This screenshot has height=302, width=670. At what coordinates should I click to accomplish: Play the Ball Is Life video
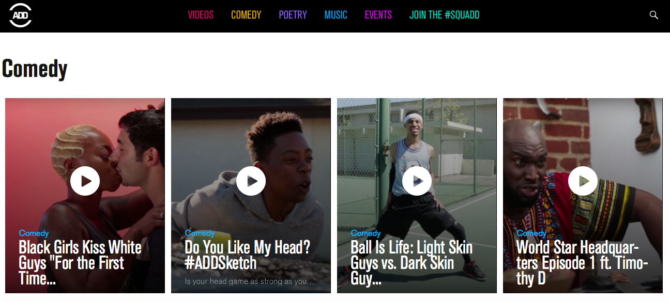pyautogui.click(x=417, y=181)
